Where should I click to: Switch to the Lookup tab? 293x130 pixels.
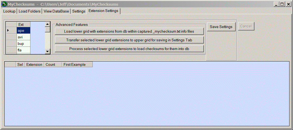click(x=9, y=11)
